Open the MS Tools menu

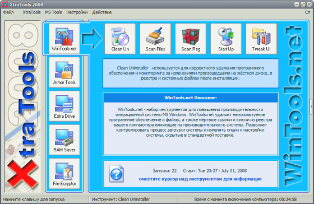(x=53, y=12)
